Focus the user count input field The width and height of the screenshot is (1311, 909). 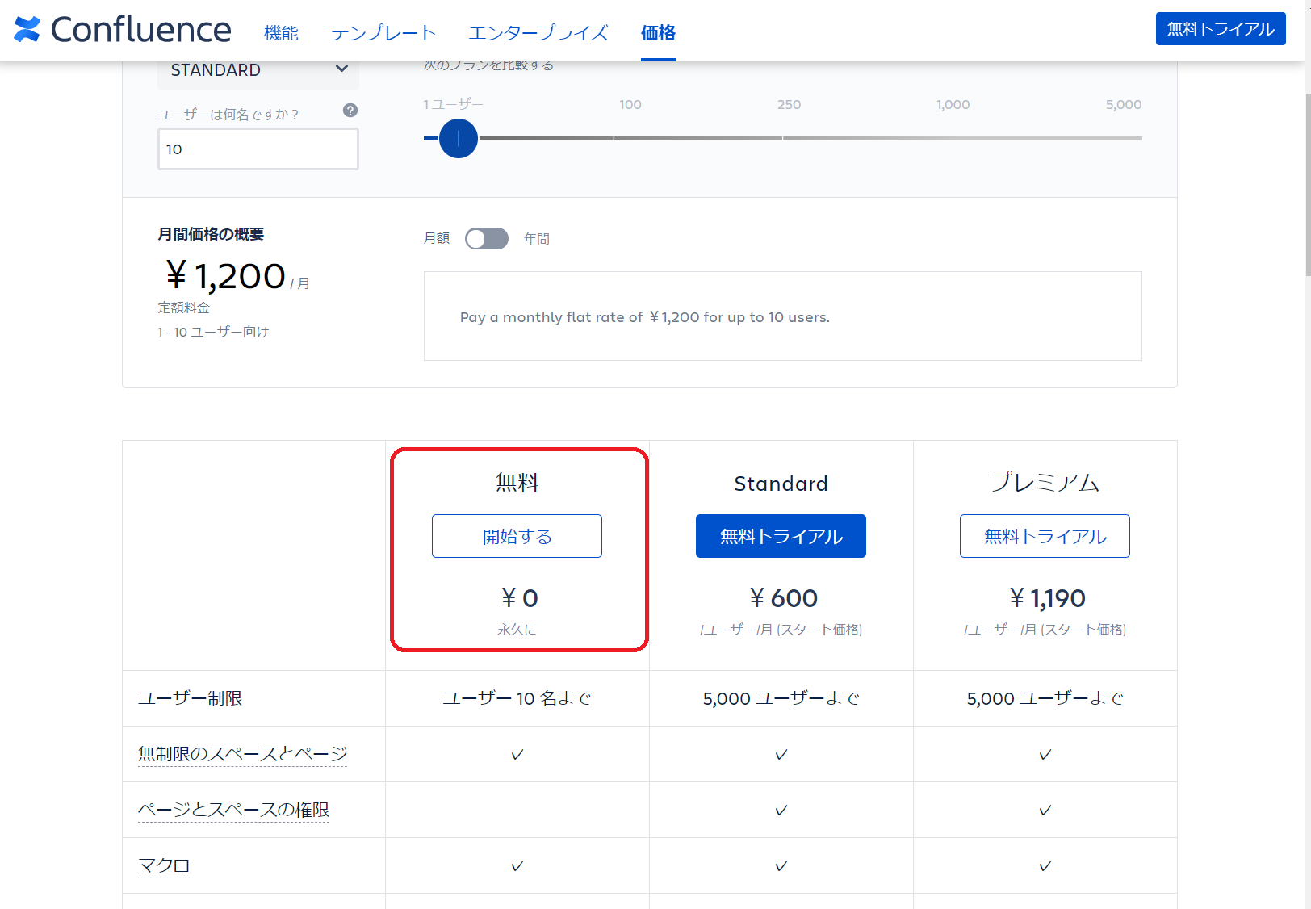click(x=258, y=149)
